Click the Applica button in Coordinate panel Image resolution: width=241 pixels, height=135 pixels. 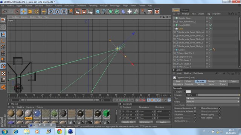[163, 122]
